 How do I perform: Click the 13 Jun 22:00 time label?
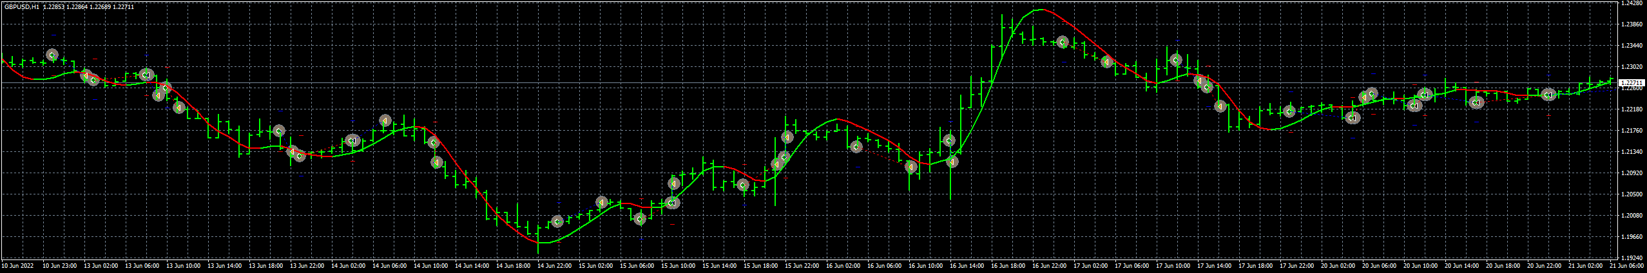click(x=307, y=265)
